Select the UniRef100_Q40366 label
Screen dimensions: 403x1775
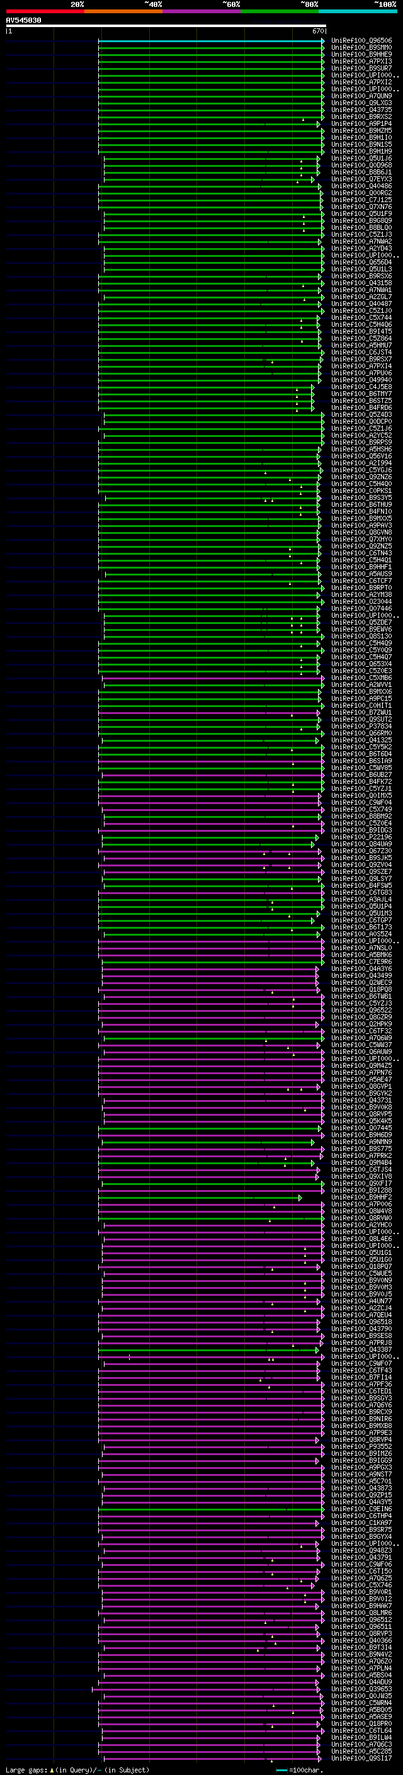pyautogui.click(x=361, y=1640)
